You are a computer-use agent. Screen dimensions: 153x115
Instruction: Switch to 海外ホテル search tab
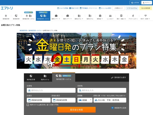tap(45, 77)
